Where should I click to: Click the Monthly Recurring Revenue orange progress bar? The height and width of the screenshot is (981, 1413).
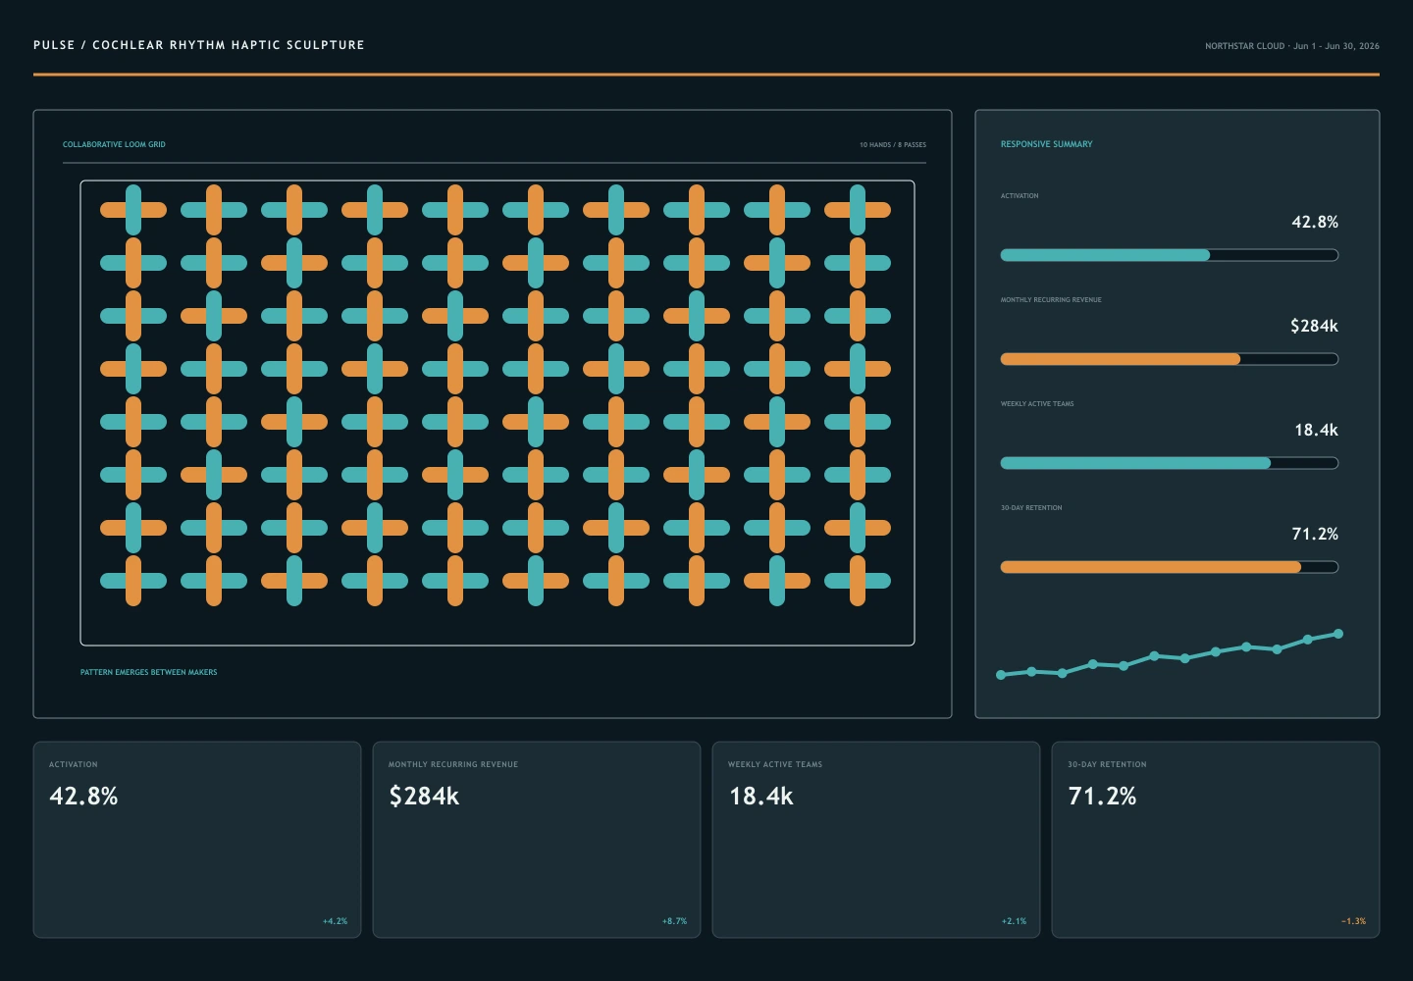[x=1169, y=359]
